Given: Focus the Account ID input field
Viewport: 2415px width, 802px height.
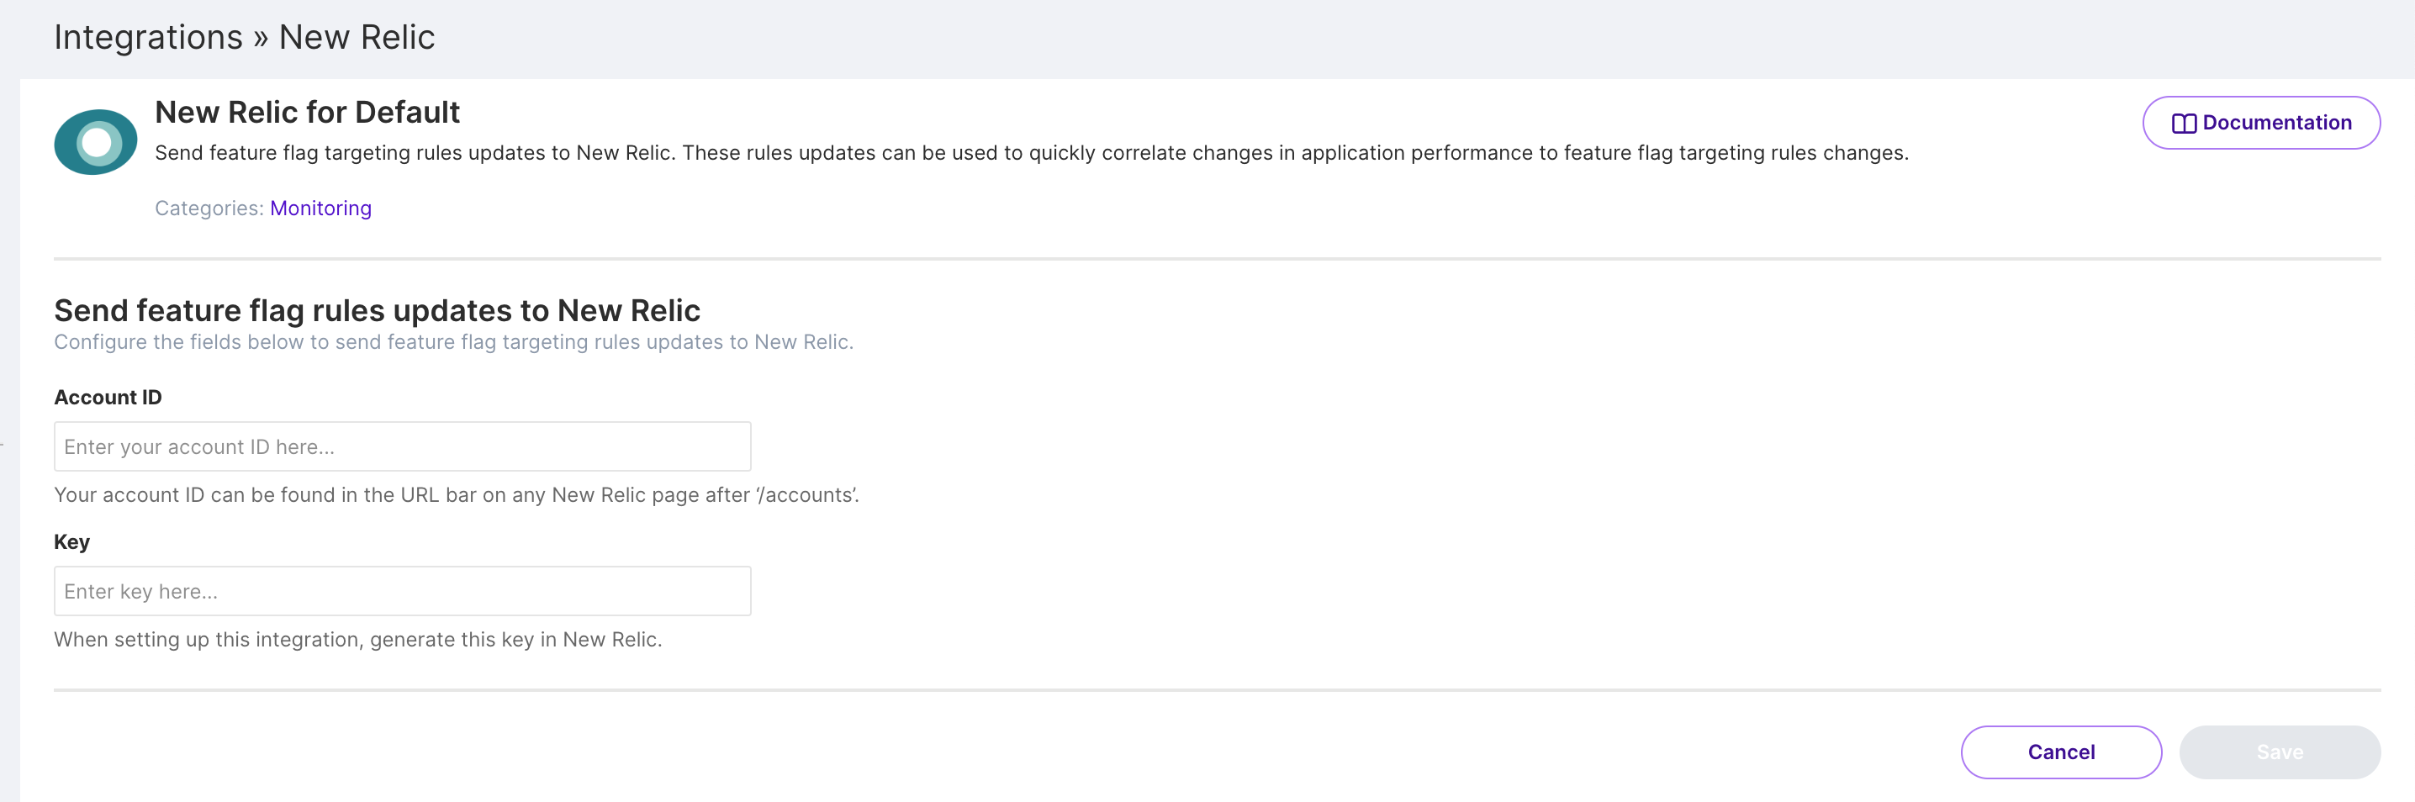Looking at the screenshot, I should (x=402, y=447).
